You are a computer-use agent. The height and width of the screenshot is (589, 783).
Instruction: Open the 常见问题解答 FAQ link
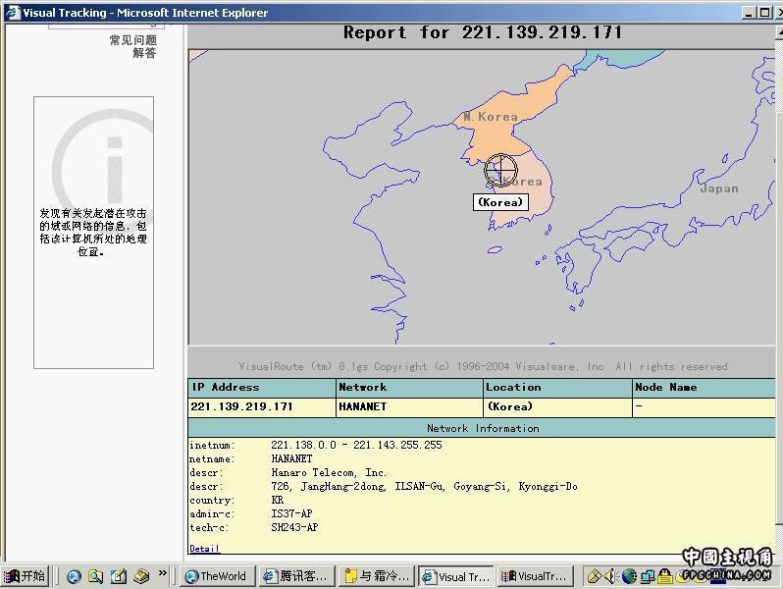(x=132, y=46)
